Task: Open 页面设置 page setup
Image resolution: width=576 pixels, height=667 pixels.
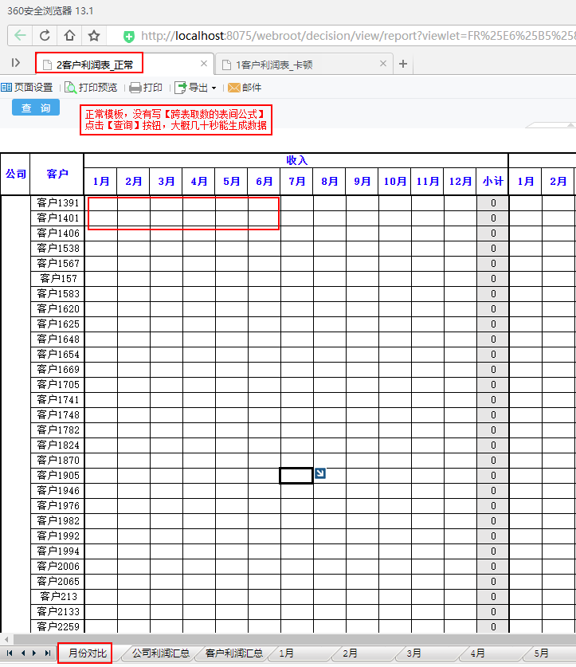Action: [27, 88]
